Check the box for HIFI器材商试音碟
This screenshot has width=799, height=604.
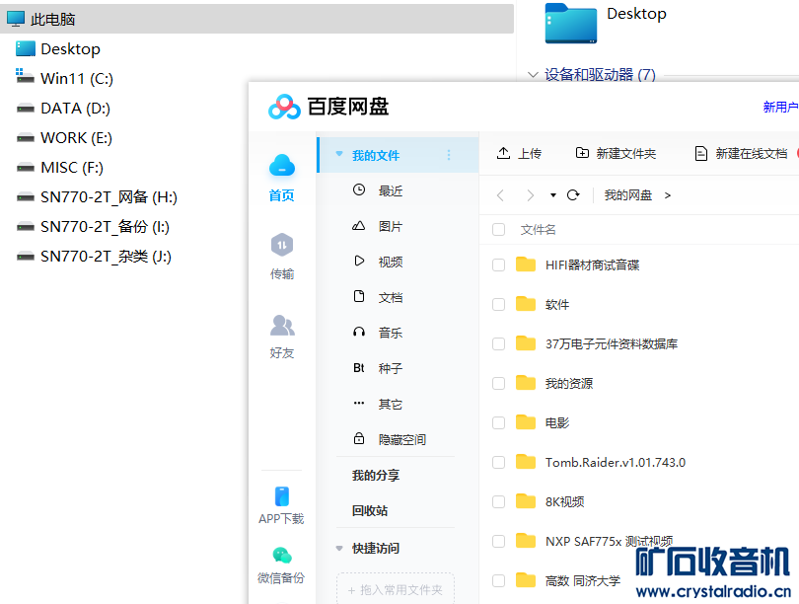(498, 265)
